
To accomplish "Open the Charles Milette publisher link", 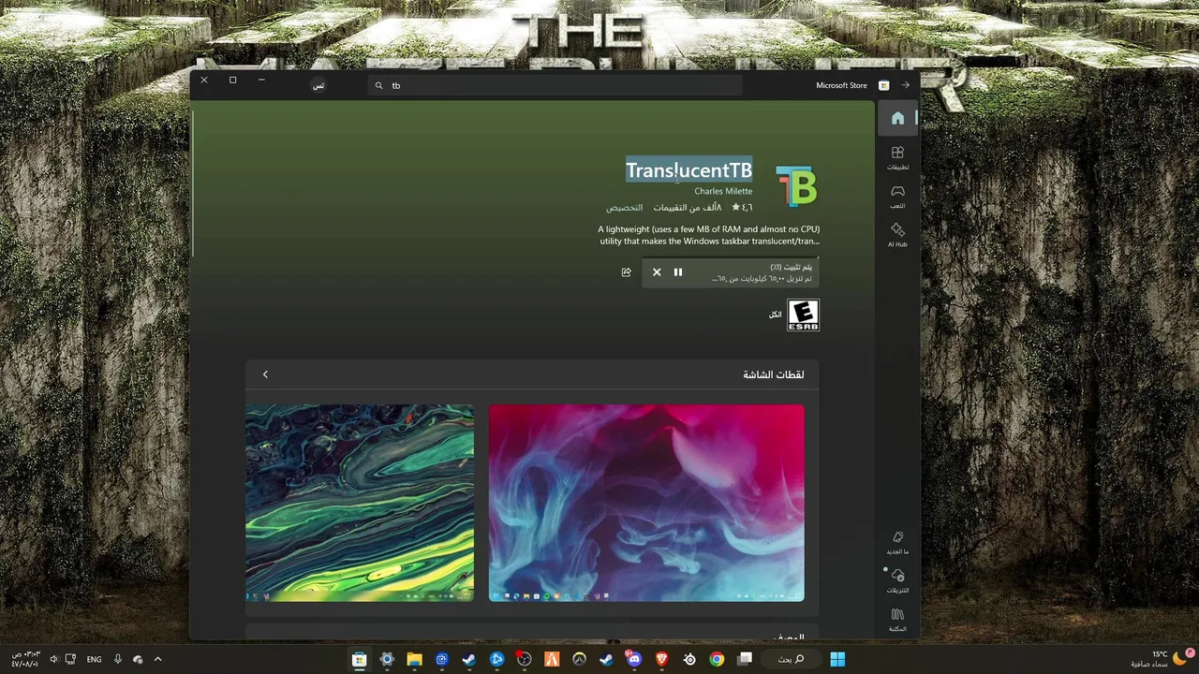I will [723, 191].
